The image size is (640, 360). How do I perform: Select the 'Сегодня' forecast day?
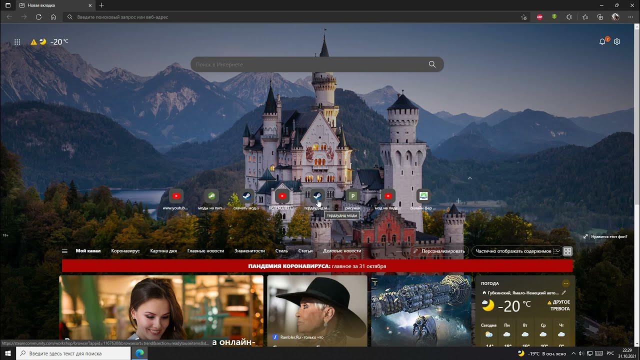coord(488,334)
